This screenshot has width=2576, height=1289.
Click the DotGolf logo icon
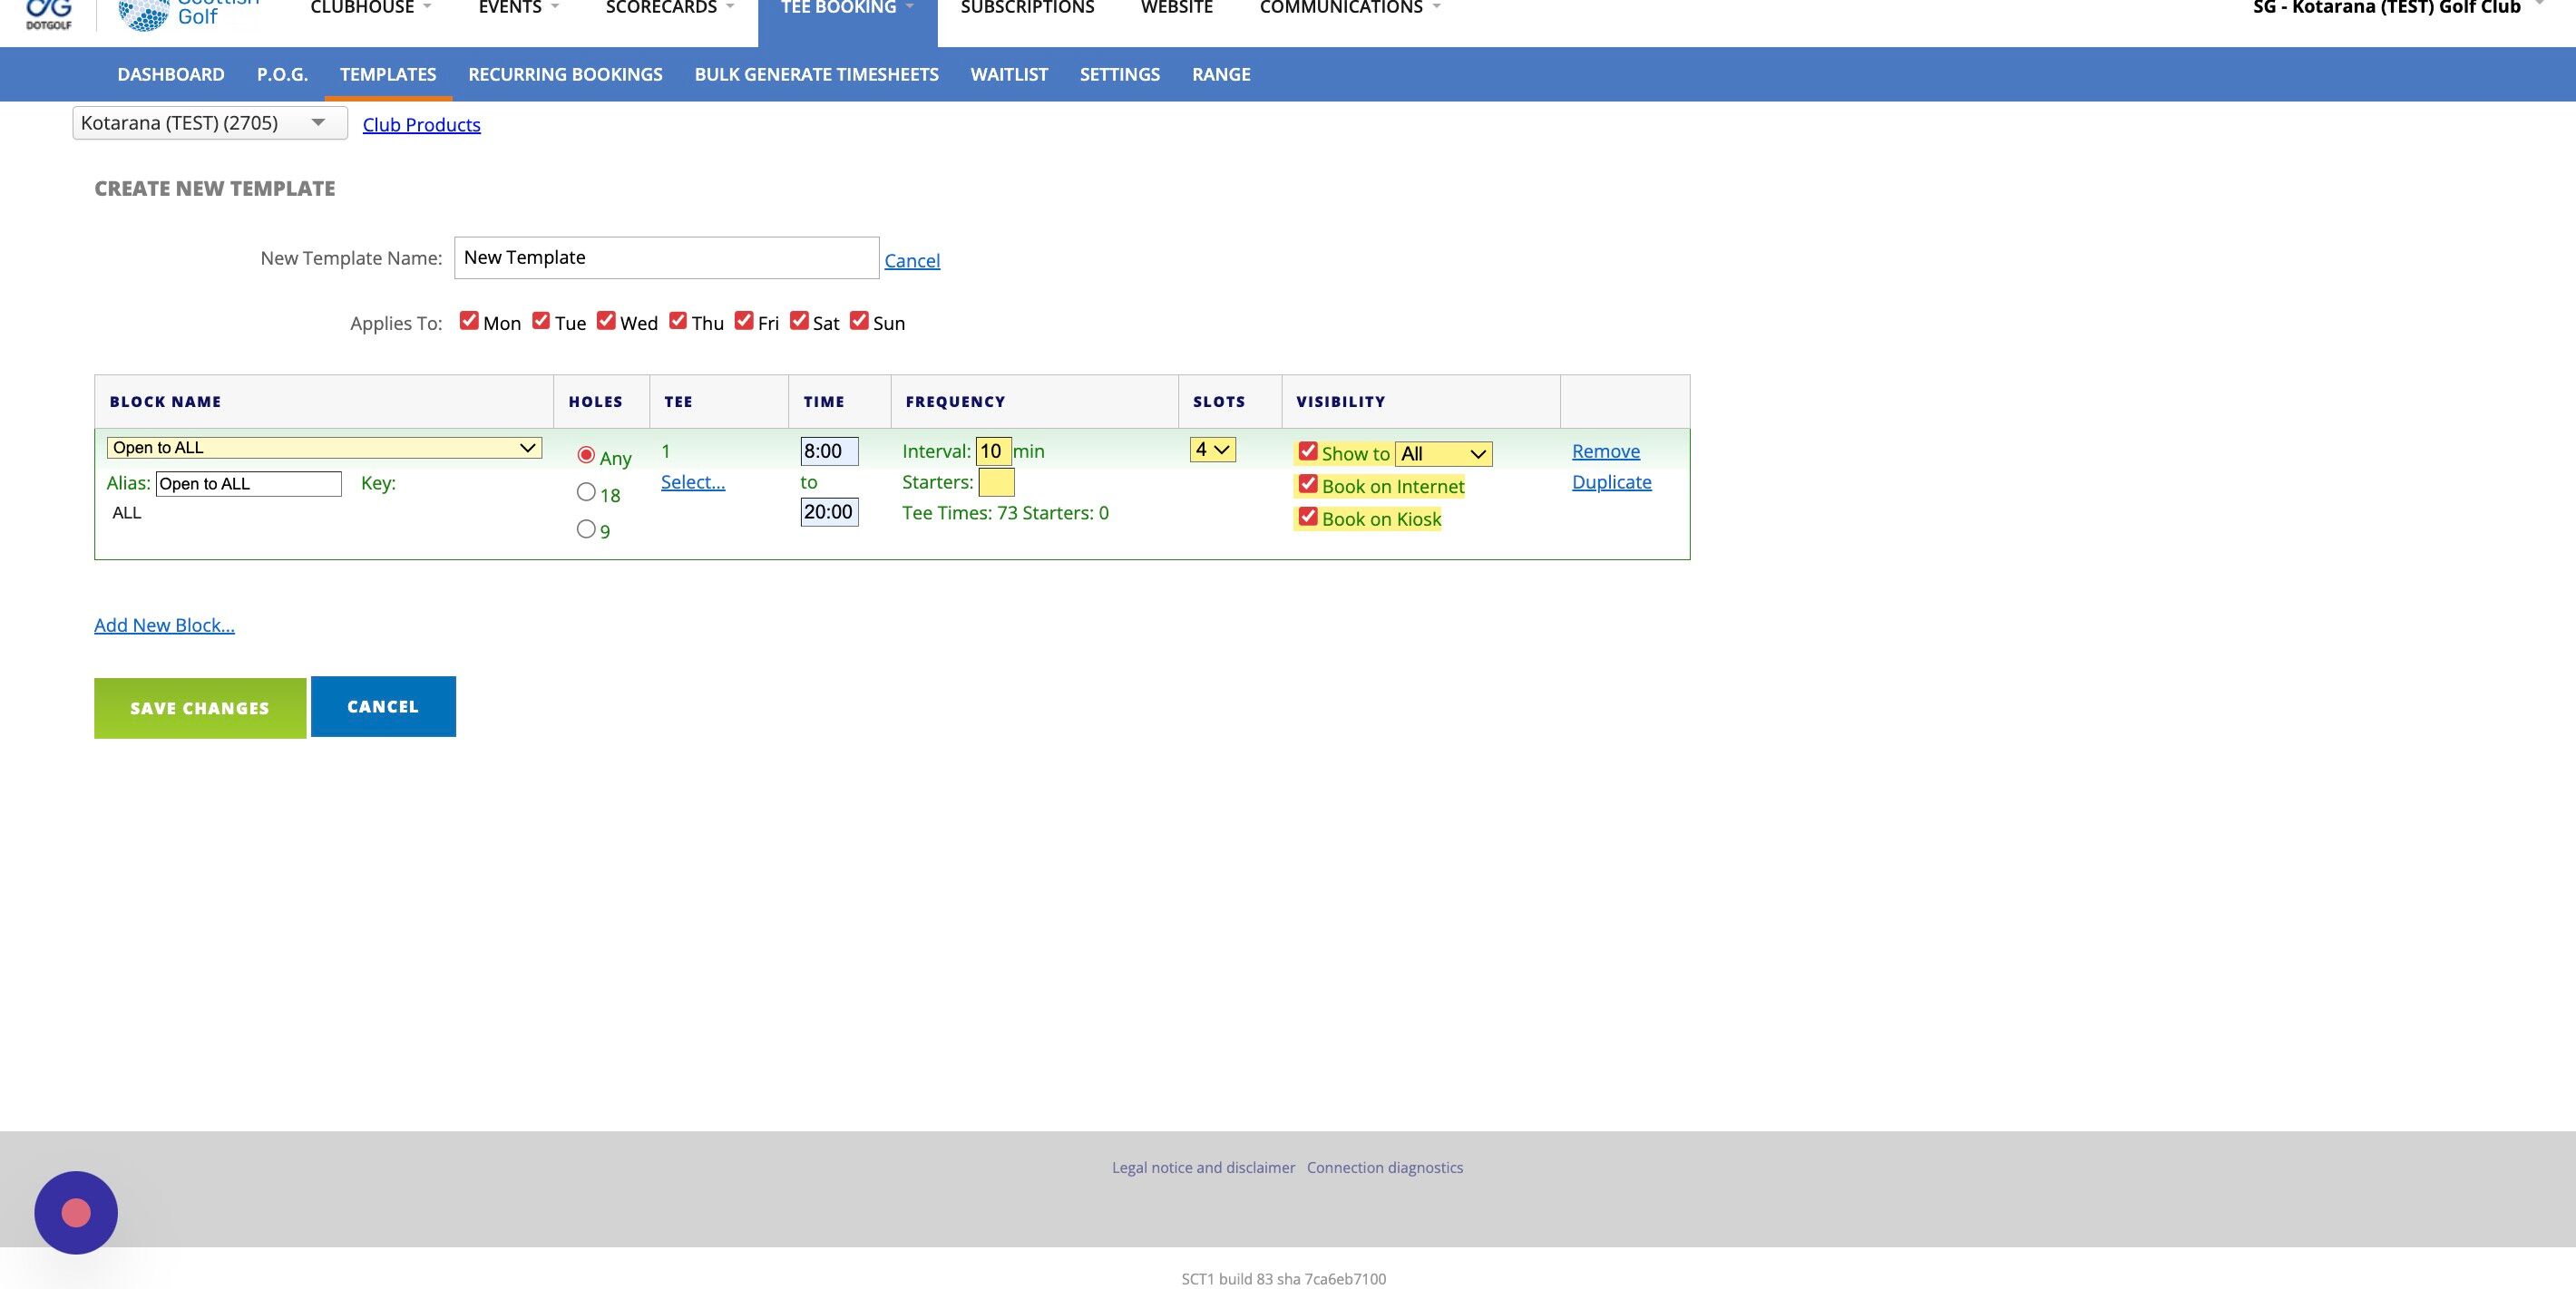[x=48, y=12]
